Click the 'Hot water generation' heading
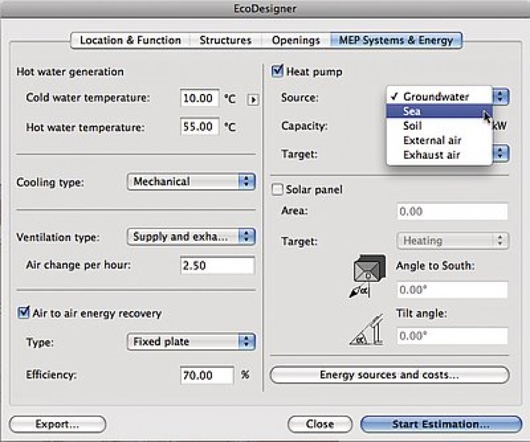The image size is (530, 442). [x=70, y=72]
